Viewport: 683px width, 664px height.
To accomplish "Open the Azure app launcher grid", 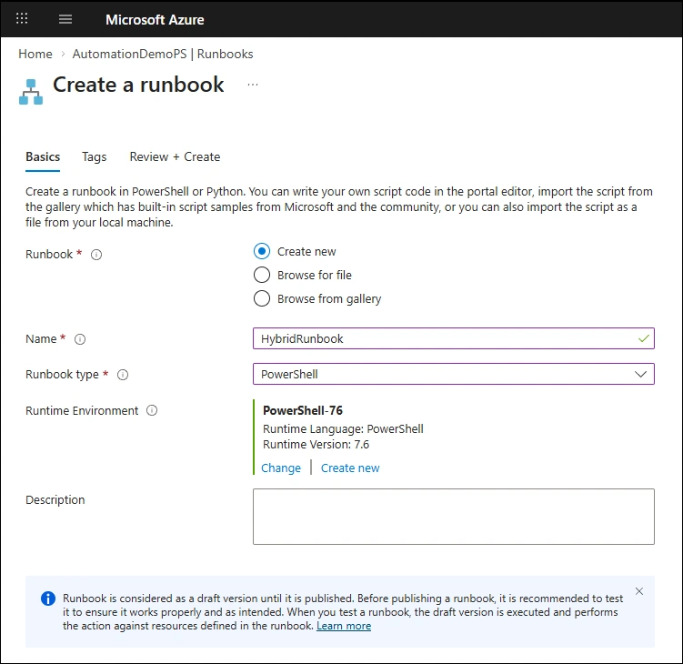I will point(23,19).
